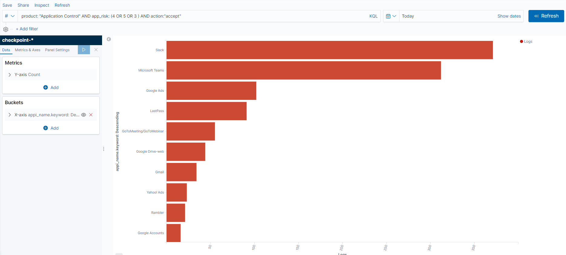
Task: Click the blue Refresh button
Action: 546,16
